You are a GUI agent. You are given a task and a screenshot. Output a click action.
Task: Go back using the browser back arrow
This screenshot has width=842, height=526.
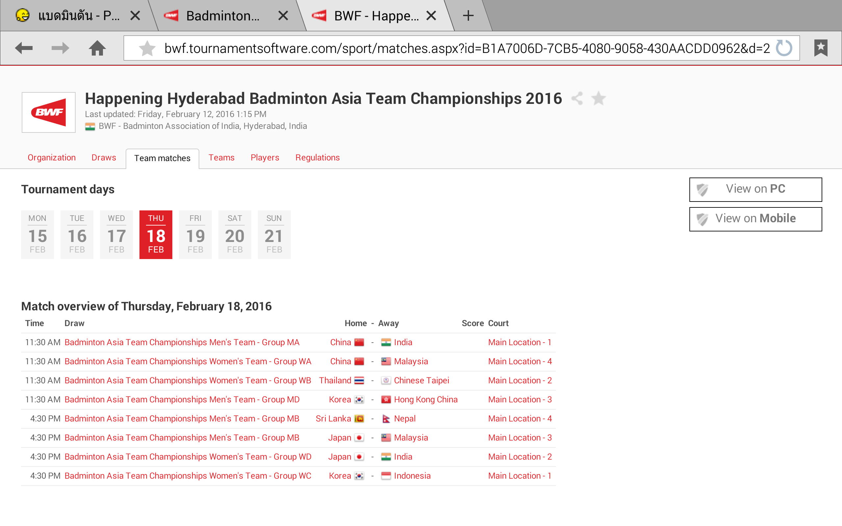coord(24,48)
